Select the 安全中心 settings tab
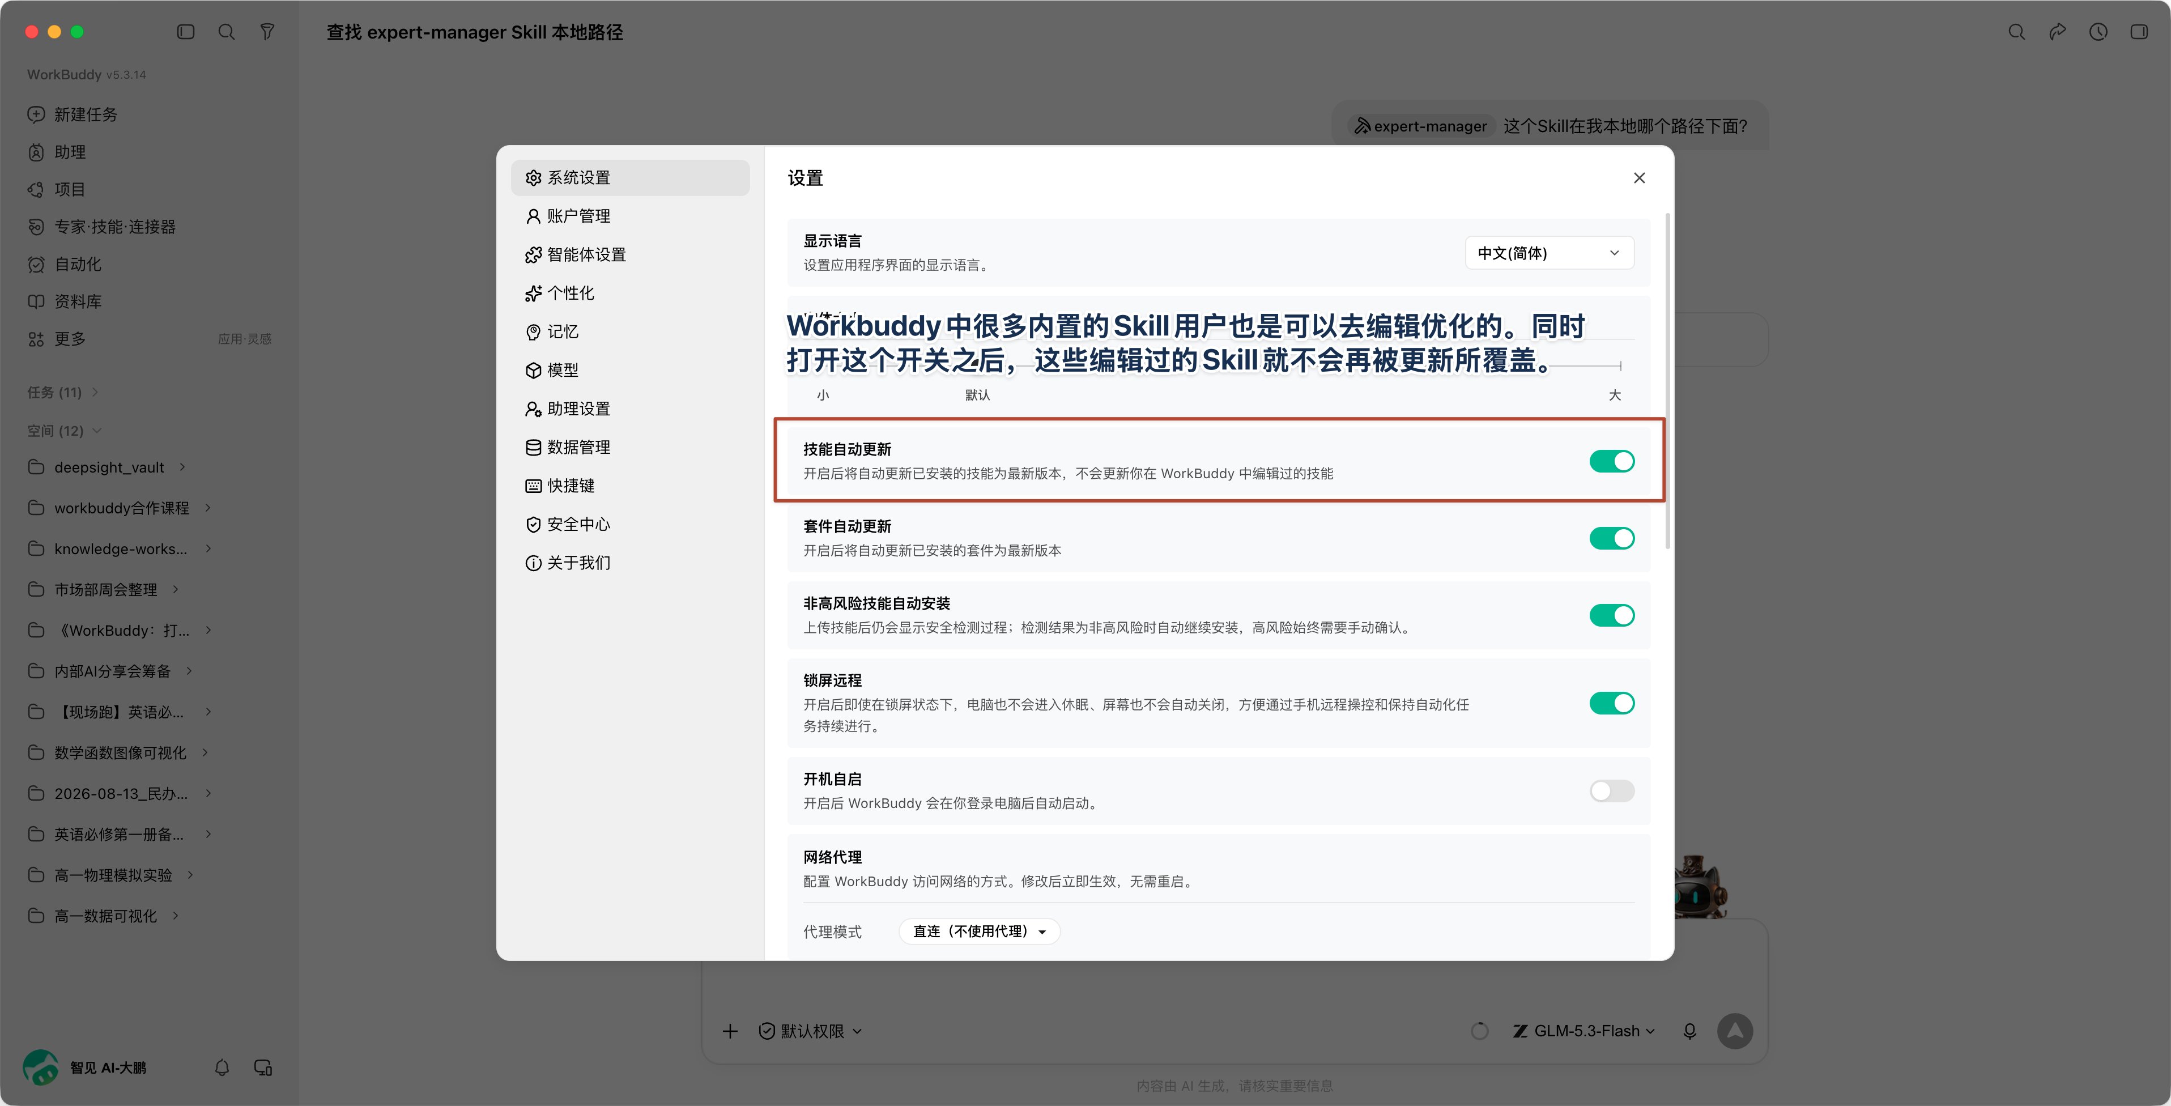Viewport: 2171px width, 1106px height. (x=629, y=524)
